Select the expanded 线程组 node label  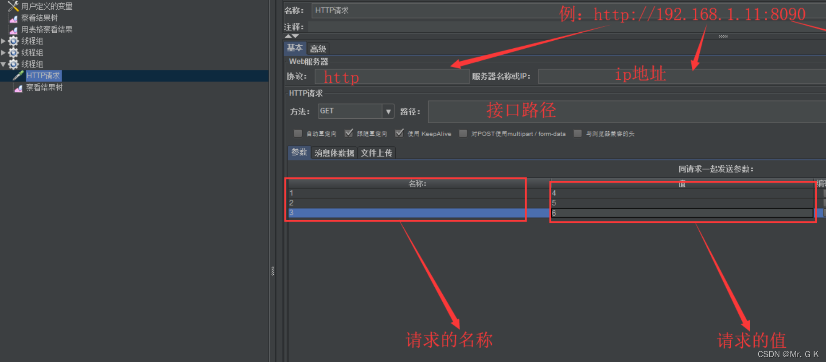pyautogui.click(x=32, y=64)
